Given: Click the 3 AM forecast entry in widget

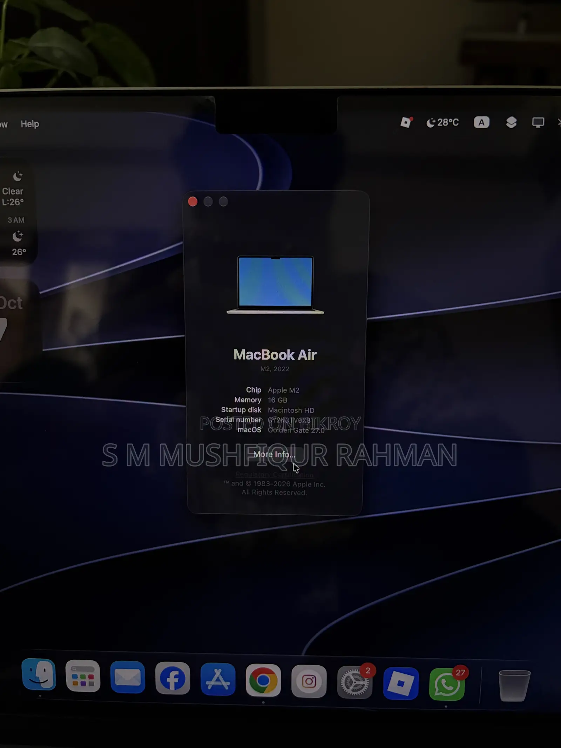Looking at the screenshot, I should (x=17, y=236).
